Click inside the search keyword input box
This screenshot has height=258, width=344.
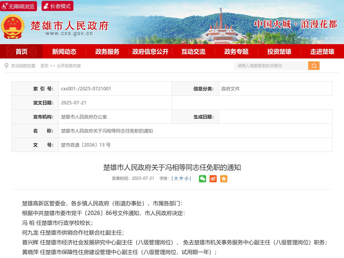(269, 66)
